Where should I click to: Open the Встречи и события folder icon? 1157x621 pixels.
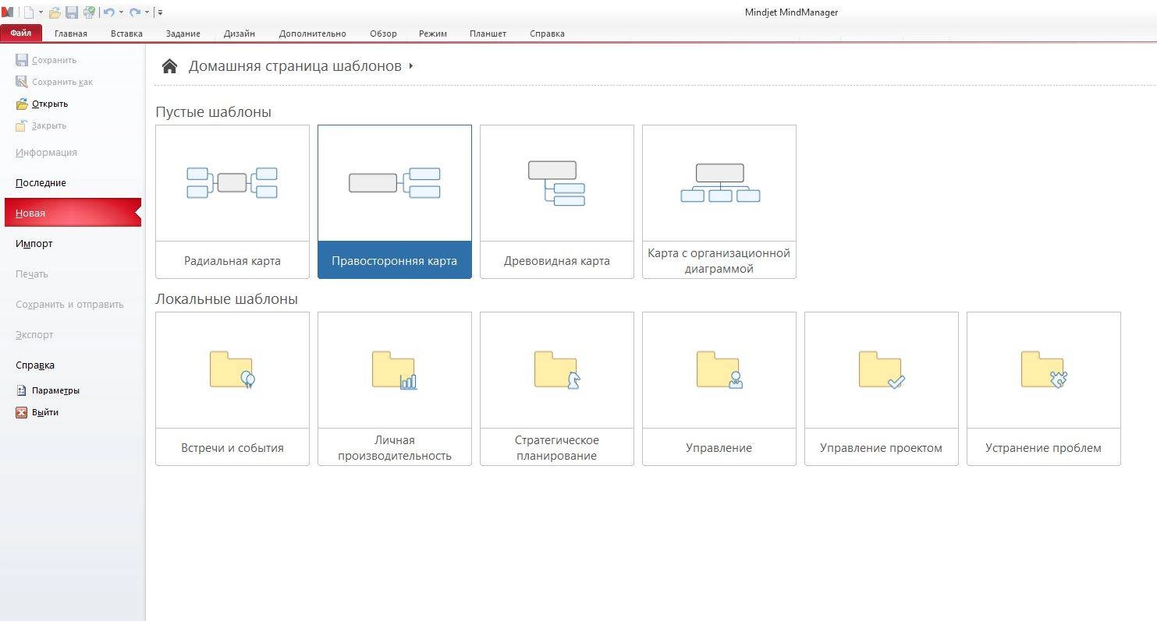(232, 370)
